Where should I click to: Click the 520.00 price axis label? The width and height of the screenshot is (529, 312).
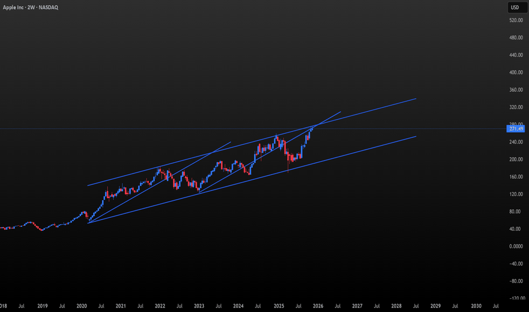516,20
